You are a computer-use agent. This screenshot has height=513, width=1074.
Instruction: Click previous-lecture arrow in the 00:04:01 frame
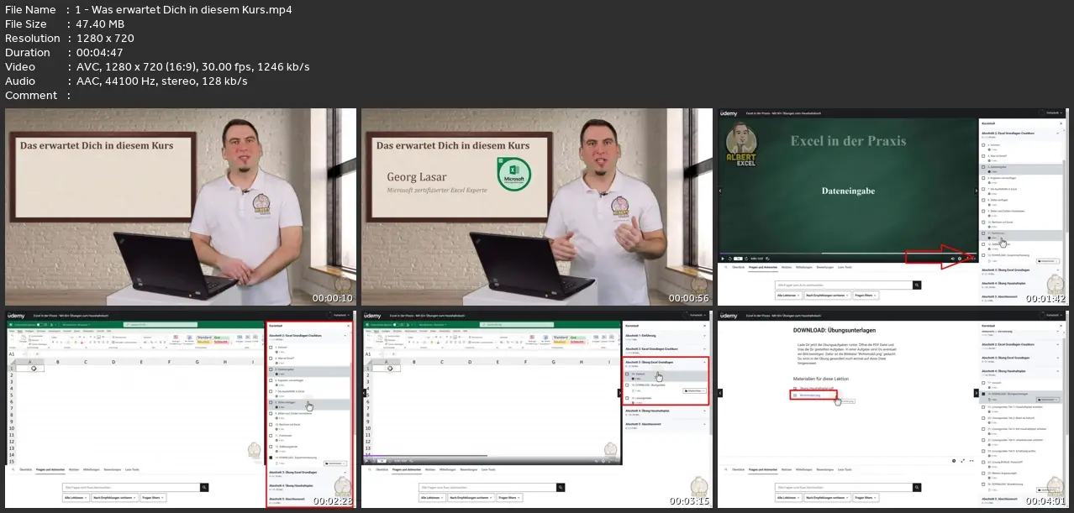pos(720,393)
